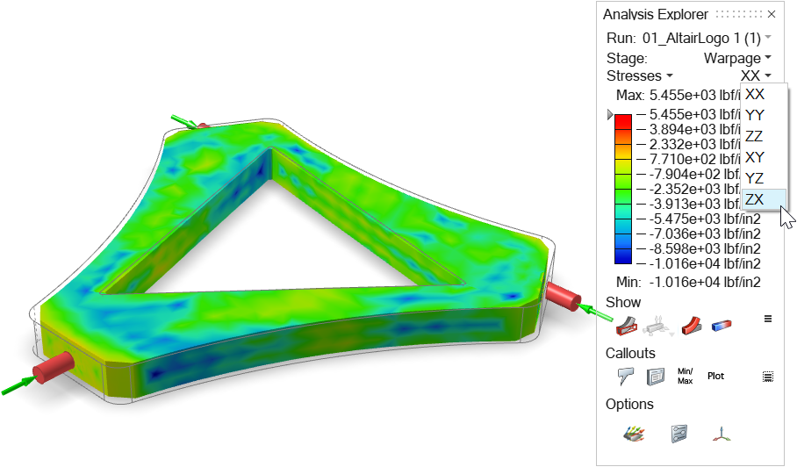Open the Stresses result type dropdown

point(639,75)
